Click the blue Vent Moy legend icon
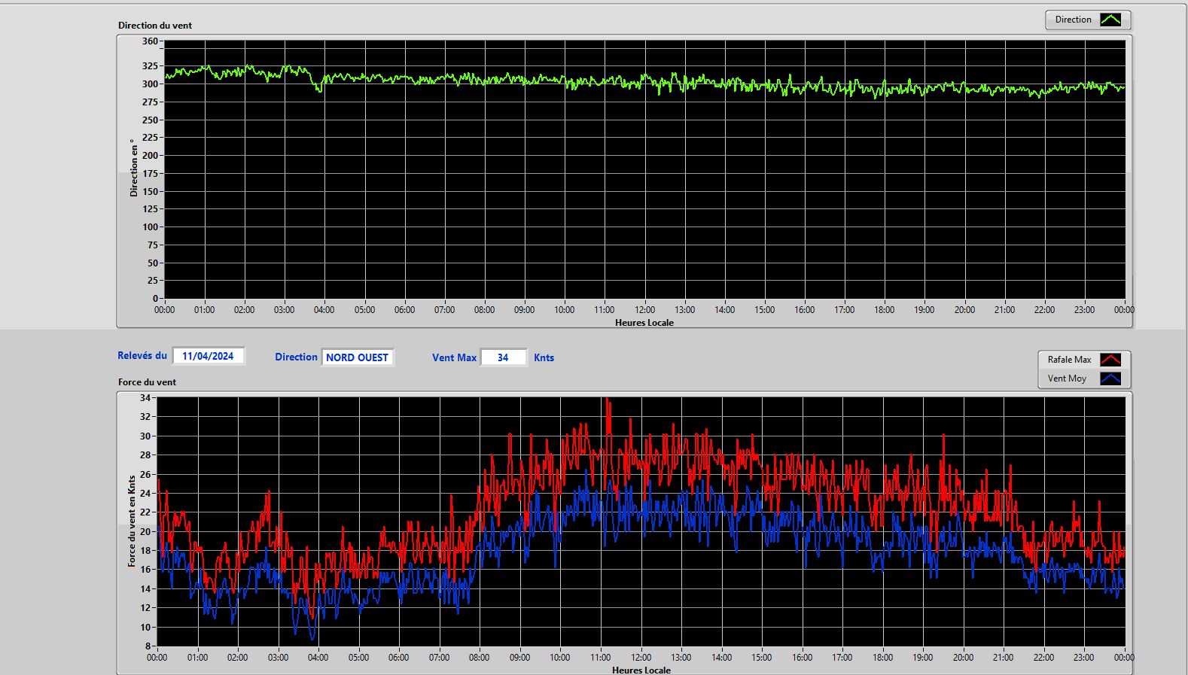Image resolution: width=1188 pixels, height=675 pixels. 1110,379
